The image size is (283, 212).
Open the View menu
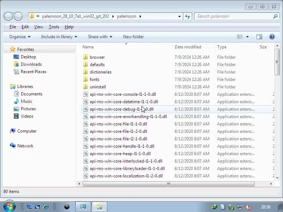[x=39, y=27]
